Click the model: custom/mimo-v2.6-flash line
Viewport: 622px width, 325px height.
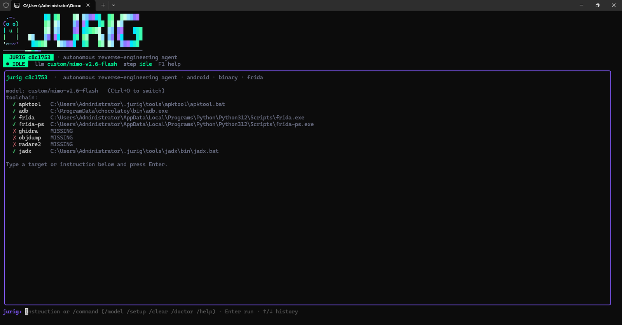(x=52, y=91)
